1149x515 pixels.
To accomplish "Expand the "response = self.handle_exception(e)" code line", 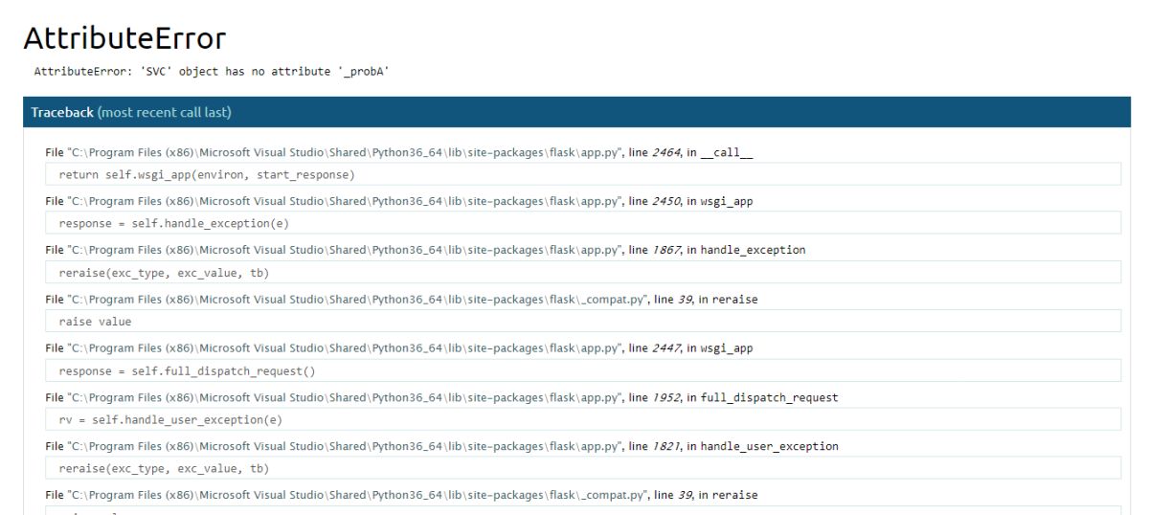I will 583,223.
